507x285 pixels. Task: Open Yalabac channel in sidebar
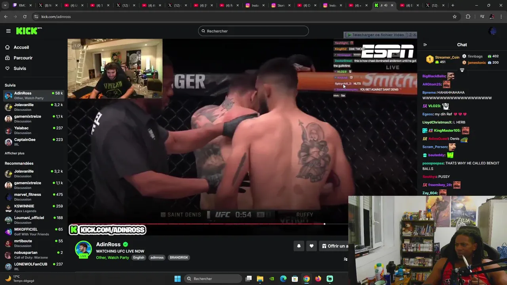[x=34, y=130]
